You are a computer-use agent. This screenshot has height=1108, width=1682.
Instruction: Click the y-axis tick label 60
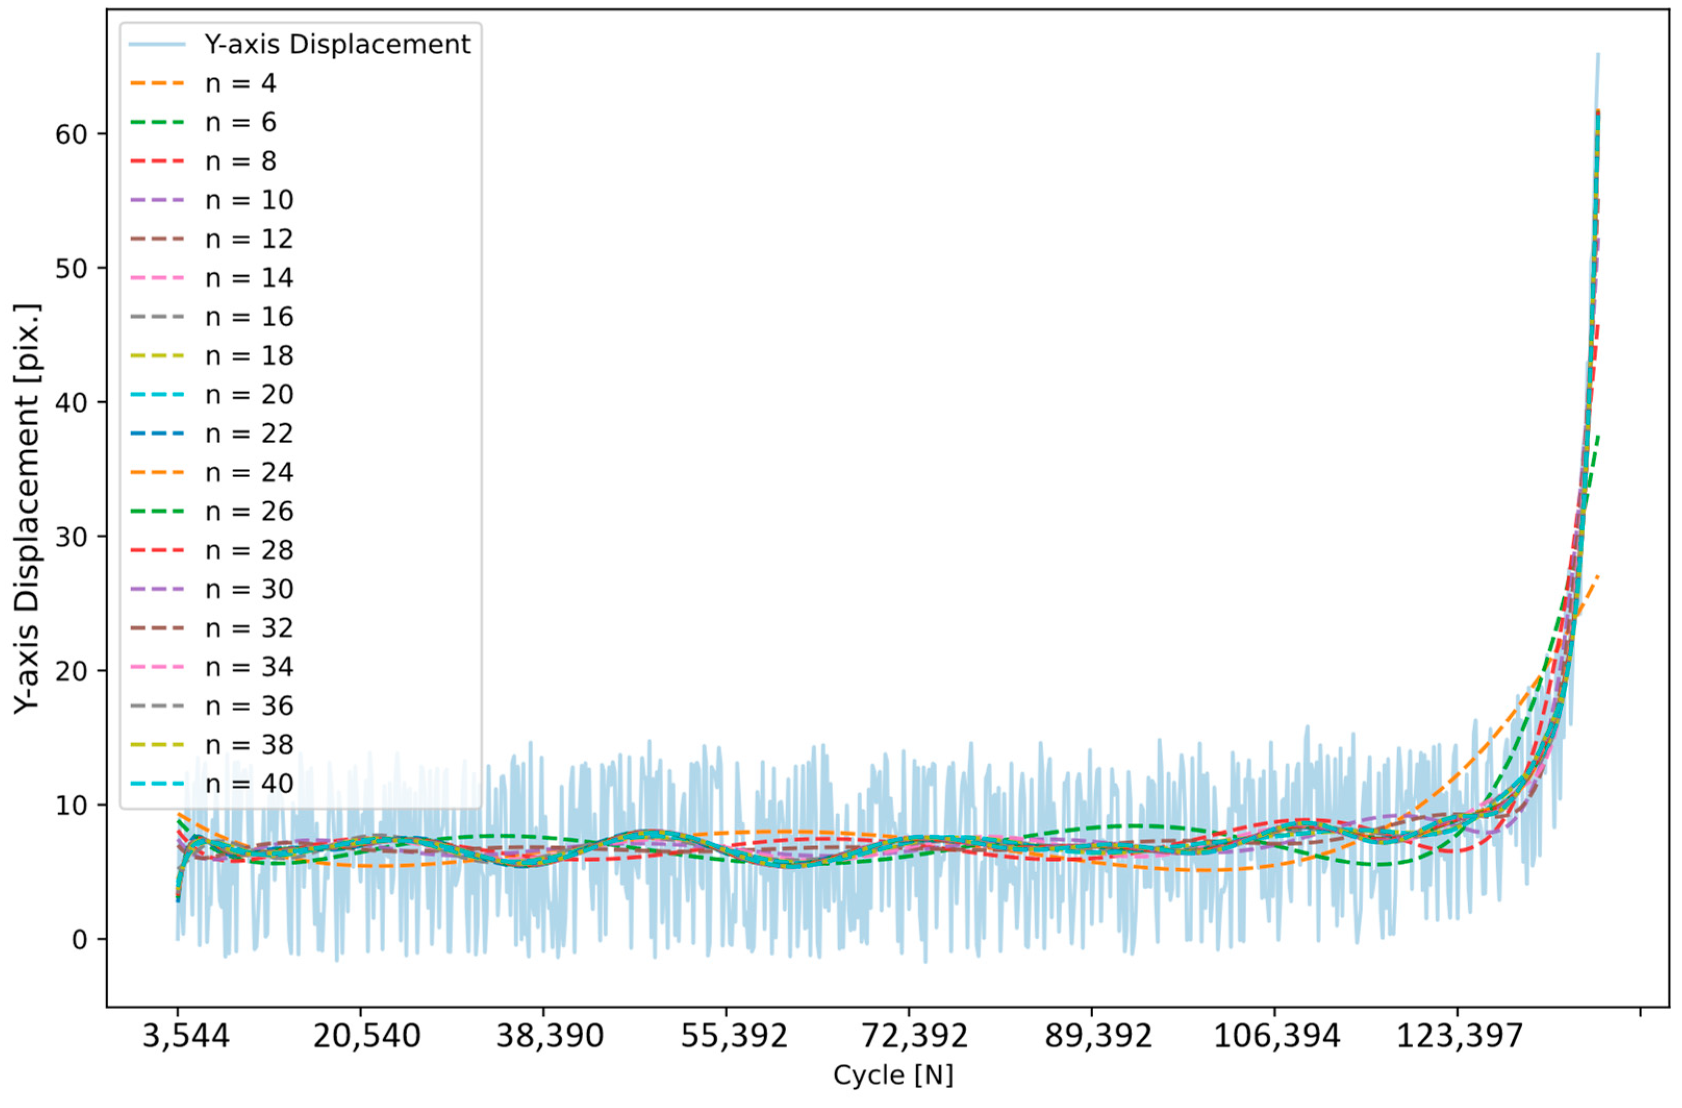[x=71, y=134]
